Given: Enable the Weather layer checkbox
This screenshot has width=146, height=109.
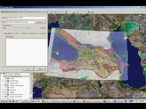Looking at the screenshot, I should tap(5, 90).
